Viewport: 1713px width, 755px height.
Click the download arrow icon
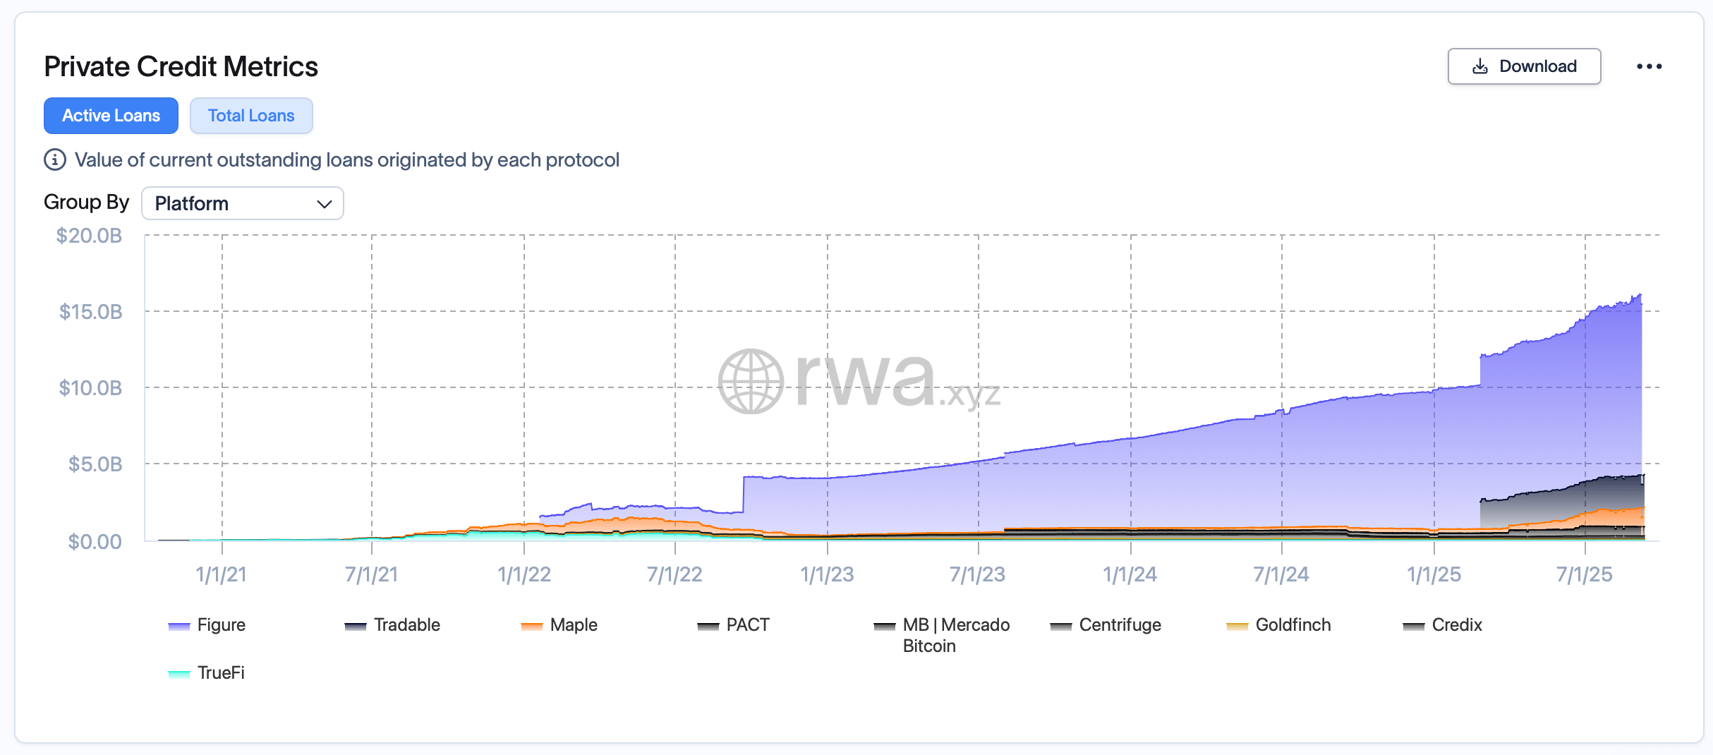1480,67
